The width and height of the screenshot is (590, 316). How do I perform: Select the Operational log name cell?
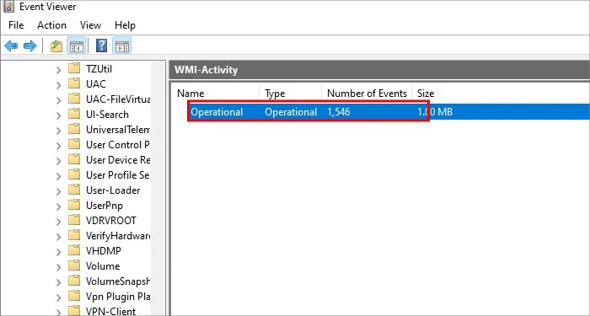point(217,112)
